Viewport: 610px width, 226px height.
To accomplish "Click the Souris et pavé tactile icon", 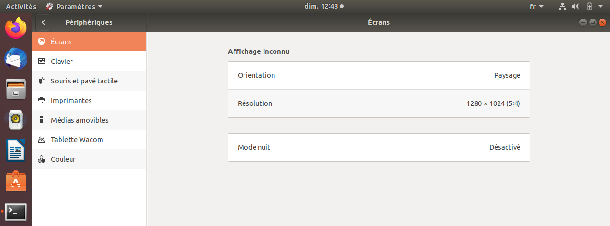I will tap(41, 81).
